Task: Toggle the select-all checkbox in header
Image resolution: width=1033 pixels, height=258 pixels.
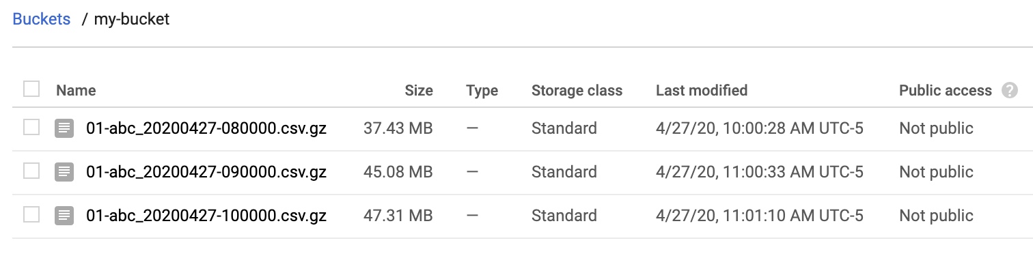Action: click(x=31, y=89)
